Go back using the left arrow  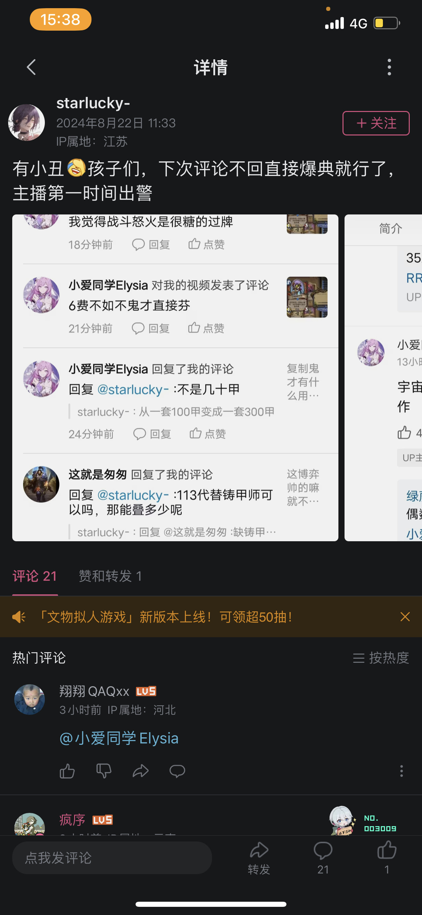(x=31, y=67)
